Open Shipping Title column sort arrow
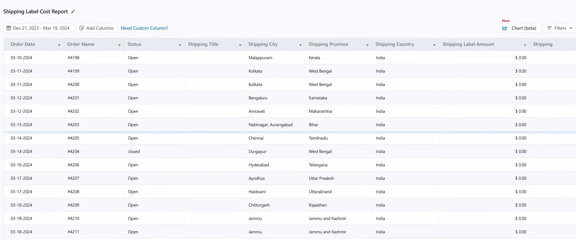The image size is (576, 240). click(x=240, y=45)
